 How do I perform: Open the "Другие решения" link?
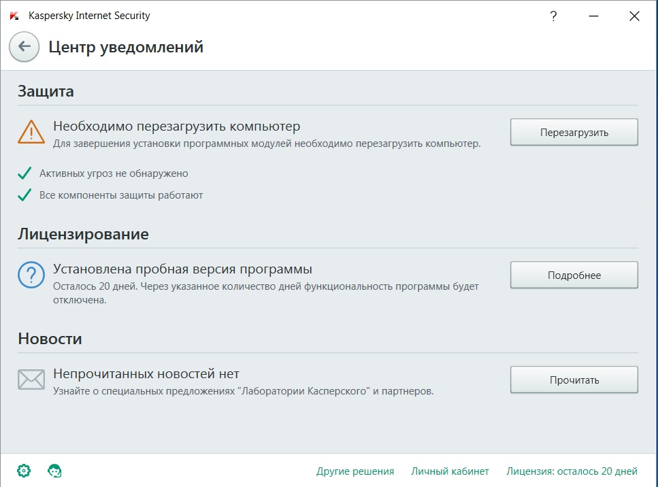point(355,471)
